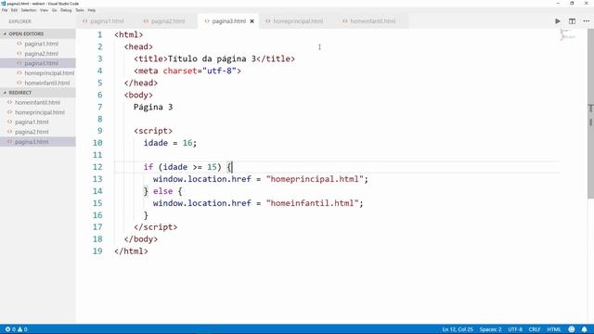This screenshot has height=334, width=594.
Task: Click the '} else {' line
Action: (162, 191)
